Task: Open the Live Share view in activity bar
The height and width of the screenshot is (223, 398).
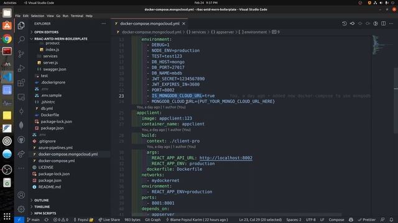Action: point(21,154)
